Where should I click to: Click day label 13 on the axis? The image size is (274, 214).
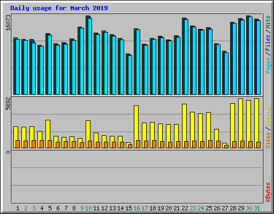[x=112, y=208]
